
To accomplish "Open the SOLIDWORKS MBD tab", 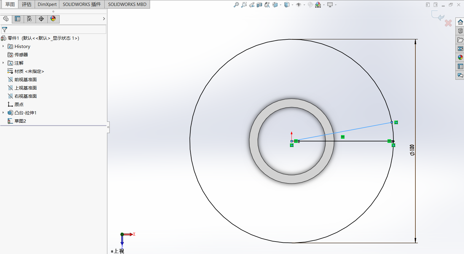I will pyautogui.click(x=127, y=4).
